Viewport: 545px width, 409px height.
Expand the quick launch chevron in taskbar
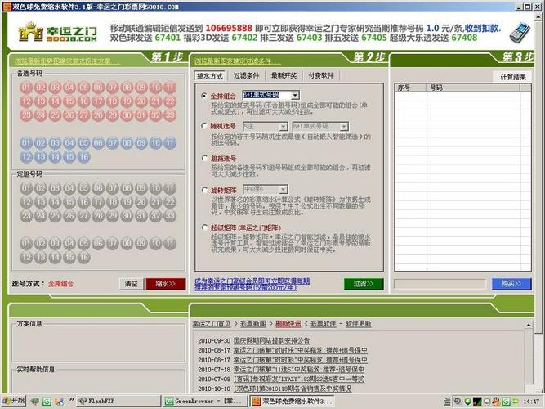coord(72,400)
